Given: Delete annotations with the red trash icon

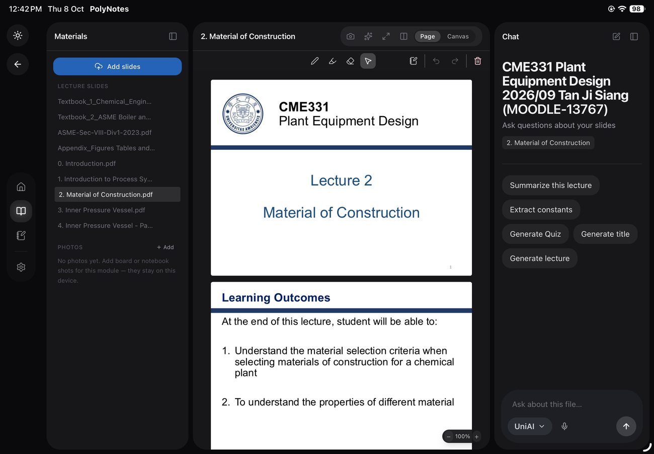Looking at the screenshot, I should coord(478,61).
